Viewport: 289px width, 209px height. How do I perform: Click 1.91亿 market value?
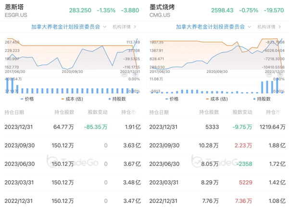coord(133,127)
